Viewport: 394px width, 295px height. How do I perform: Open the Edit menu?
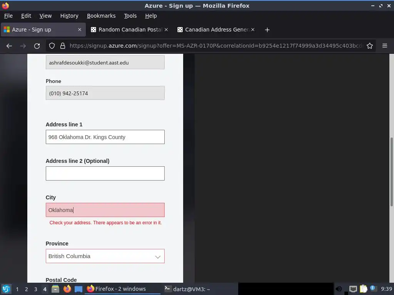click(26, 16)
